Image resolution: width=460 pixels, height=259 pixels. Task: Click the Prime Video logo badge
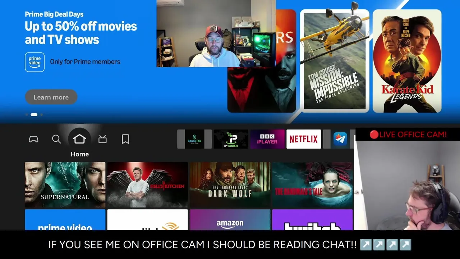pos(34,62)
